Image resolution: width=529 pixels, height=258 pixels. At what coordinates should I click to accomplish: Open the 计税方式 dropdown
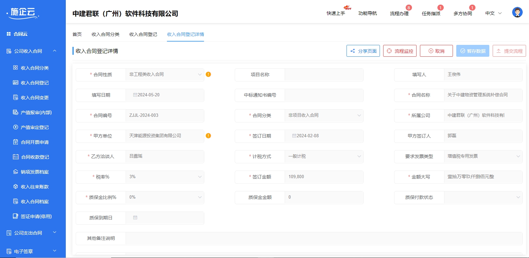(324, 156)
